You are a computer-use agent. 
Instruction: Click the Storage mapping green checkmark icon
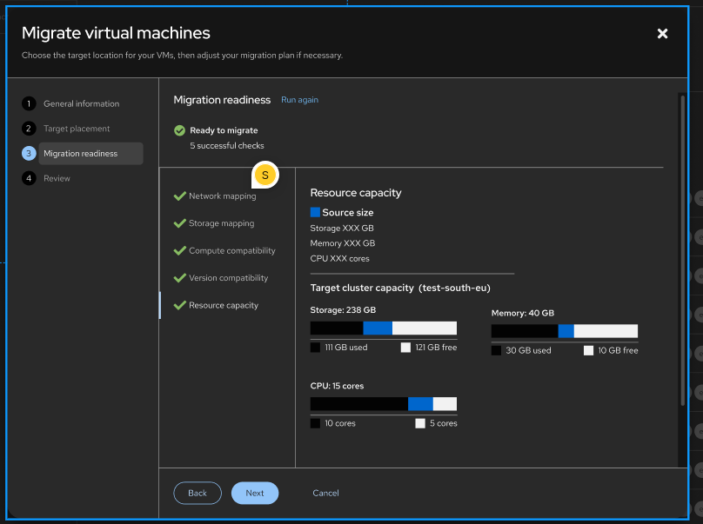pyautogui.click(x=180, y=223)
